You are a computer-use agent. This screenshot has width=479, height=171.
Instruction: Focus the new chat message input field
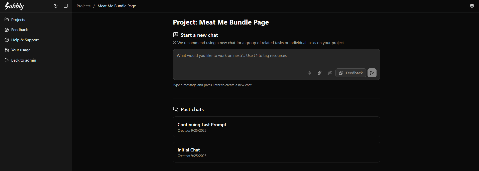tap(276, 59)
